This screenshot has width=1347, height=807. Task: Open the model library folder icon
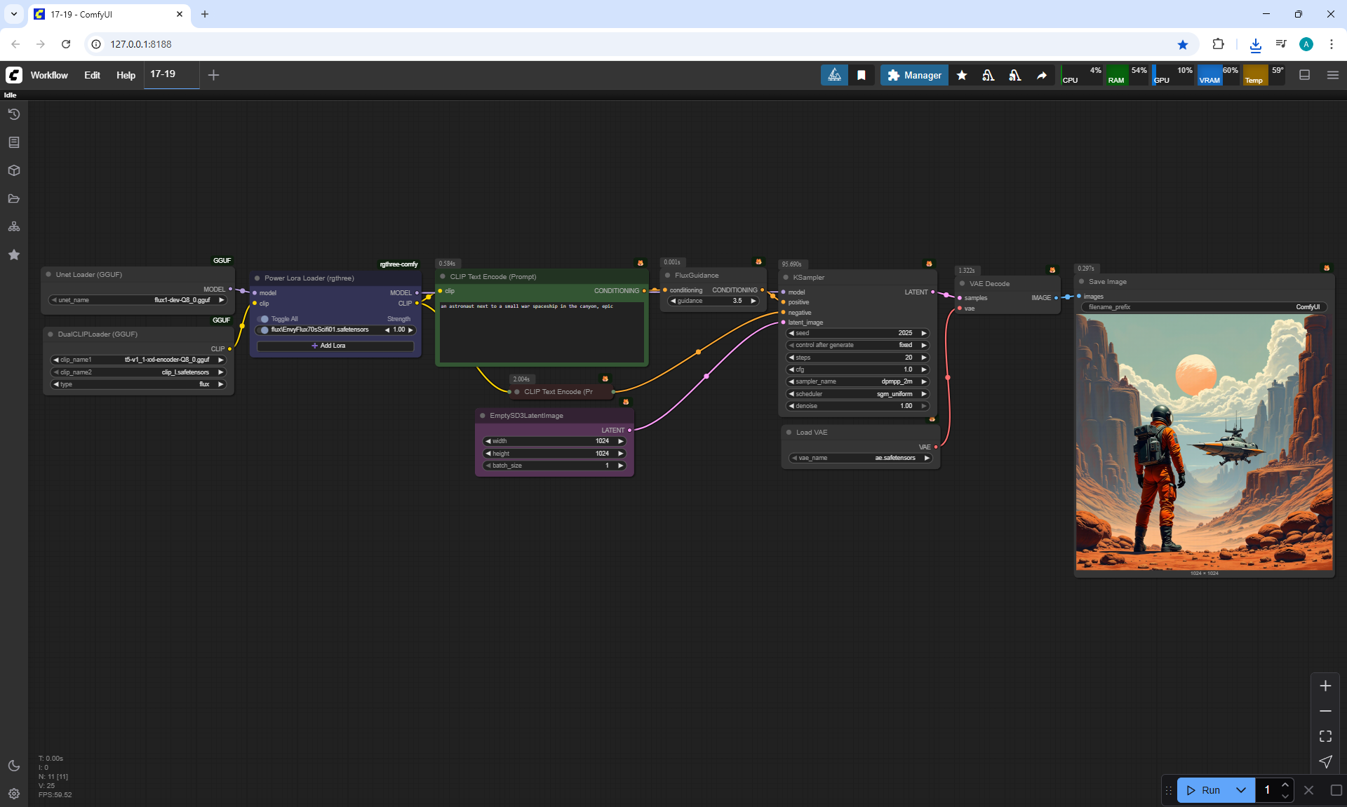point(14,198)
